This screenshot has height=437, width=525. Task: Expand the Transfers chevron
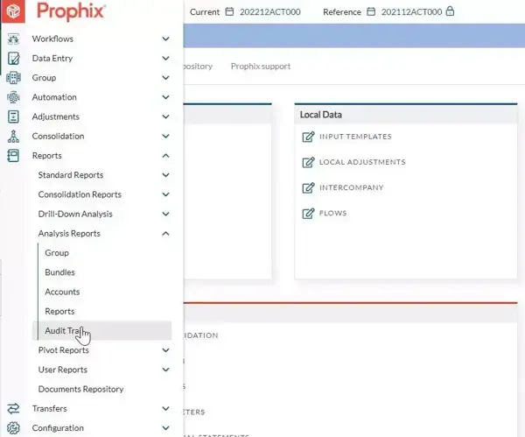click(165, 408)
